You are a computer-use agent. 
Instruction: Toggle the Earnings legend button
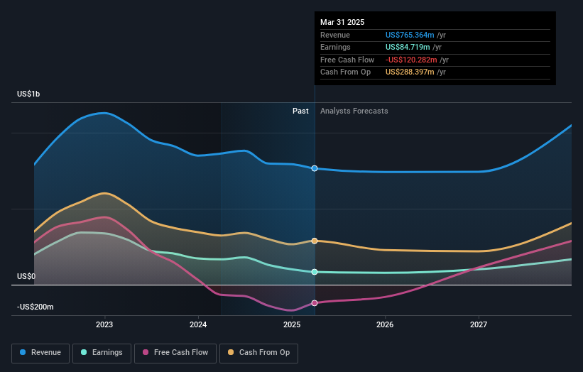click(102, 353)
